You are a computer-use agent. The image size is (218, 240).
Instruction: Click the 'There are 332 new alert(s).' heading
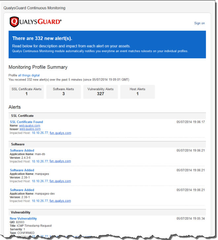(42, 38)
